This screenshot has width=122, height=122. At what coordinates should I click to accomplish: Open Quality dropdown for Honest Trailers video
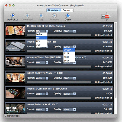tap(70, 110)
